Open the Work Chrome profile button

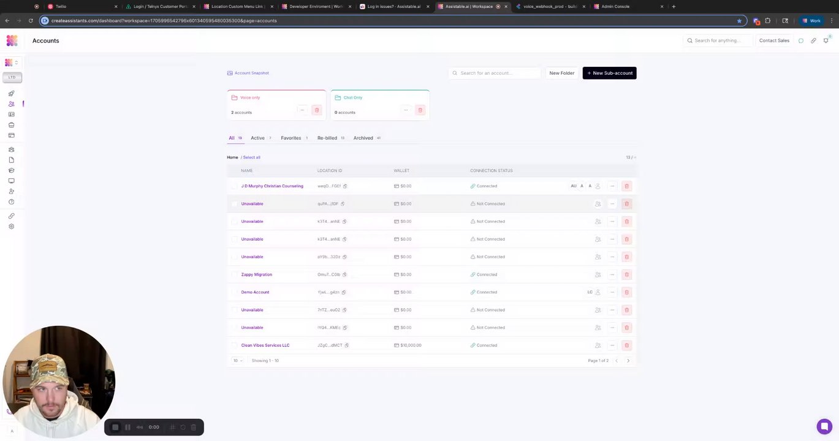pyautogui.click(x=811, y=21)
